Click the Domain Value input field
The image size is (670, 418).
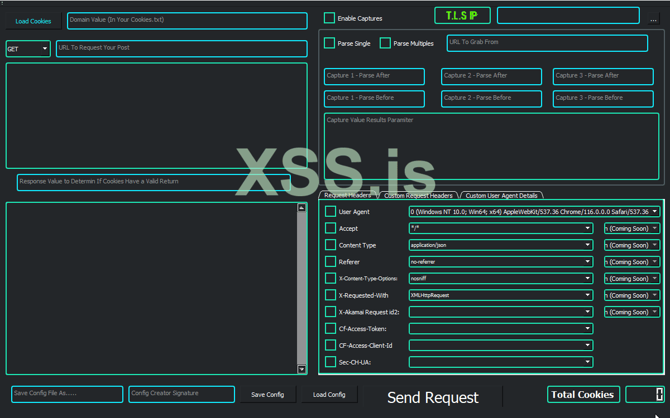[187, 21]
